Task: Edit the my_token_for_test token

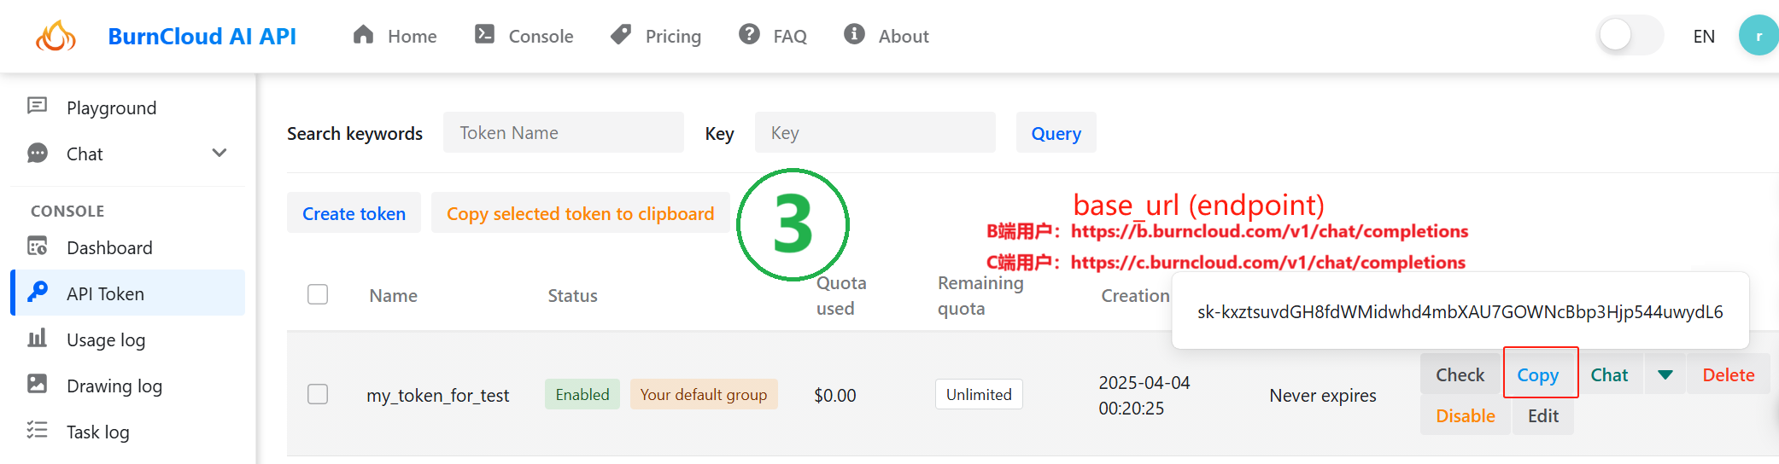Action: point(1543,415)
